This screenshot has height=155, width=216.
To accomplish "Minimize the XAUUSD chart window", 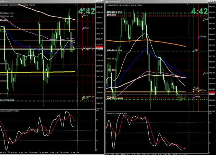I will pos(209,1).
